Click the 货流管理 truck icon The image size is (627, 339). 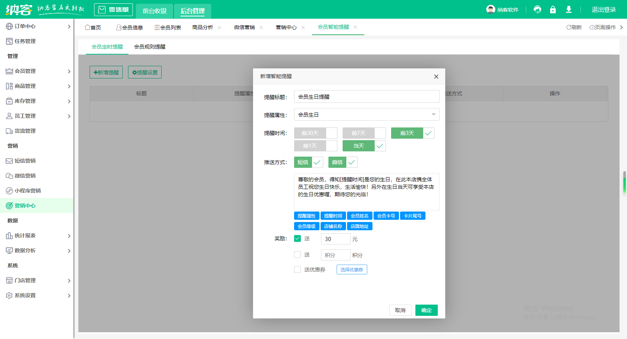(x=9, y=131)
